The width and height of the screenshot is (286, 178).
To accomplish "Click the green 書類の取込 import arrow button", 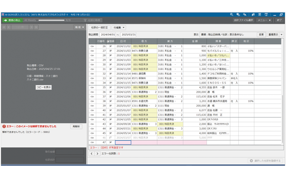I will [12, 20].
